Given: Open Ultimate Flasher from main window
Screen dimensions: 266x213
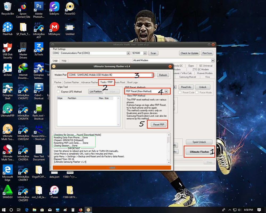Looking at the screenshot, I should [199, 152].
